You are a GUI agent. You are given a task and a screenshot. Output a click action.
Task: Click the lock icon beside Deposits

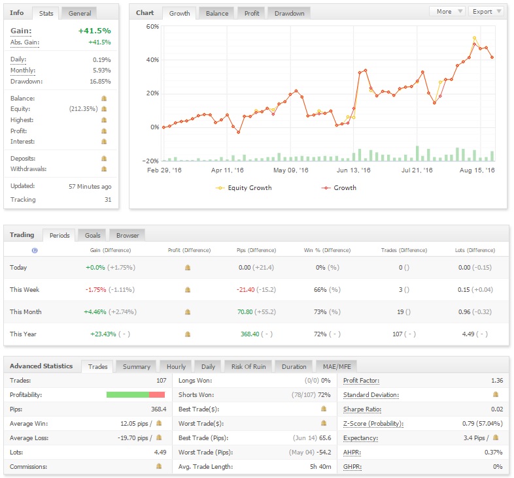(104, 159)
